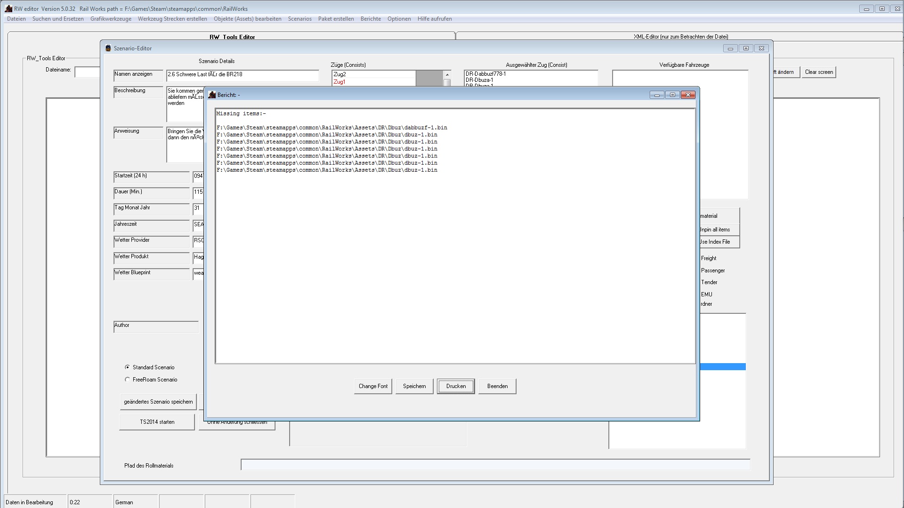Select the Standard Scenario radio button
904x508 pixels.
point(127,367)
